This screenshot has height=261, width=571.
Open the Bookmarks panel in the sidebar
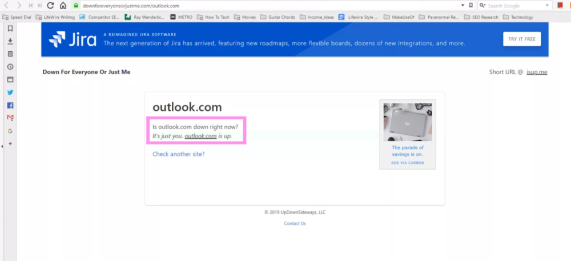tap(10, 28)
